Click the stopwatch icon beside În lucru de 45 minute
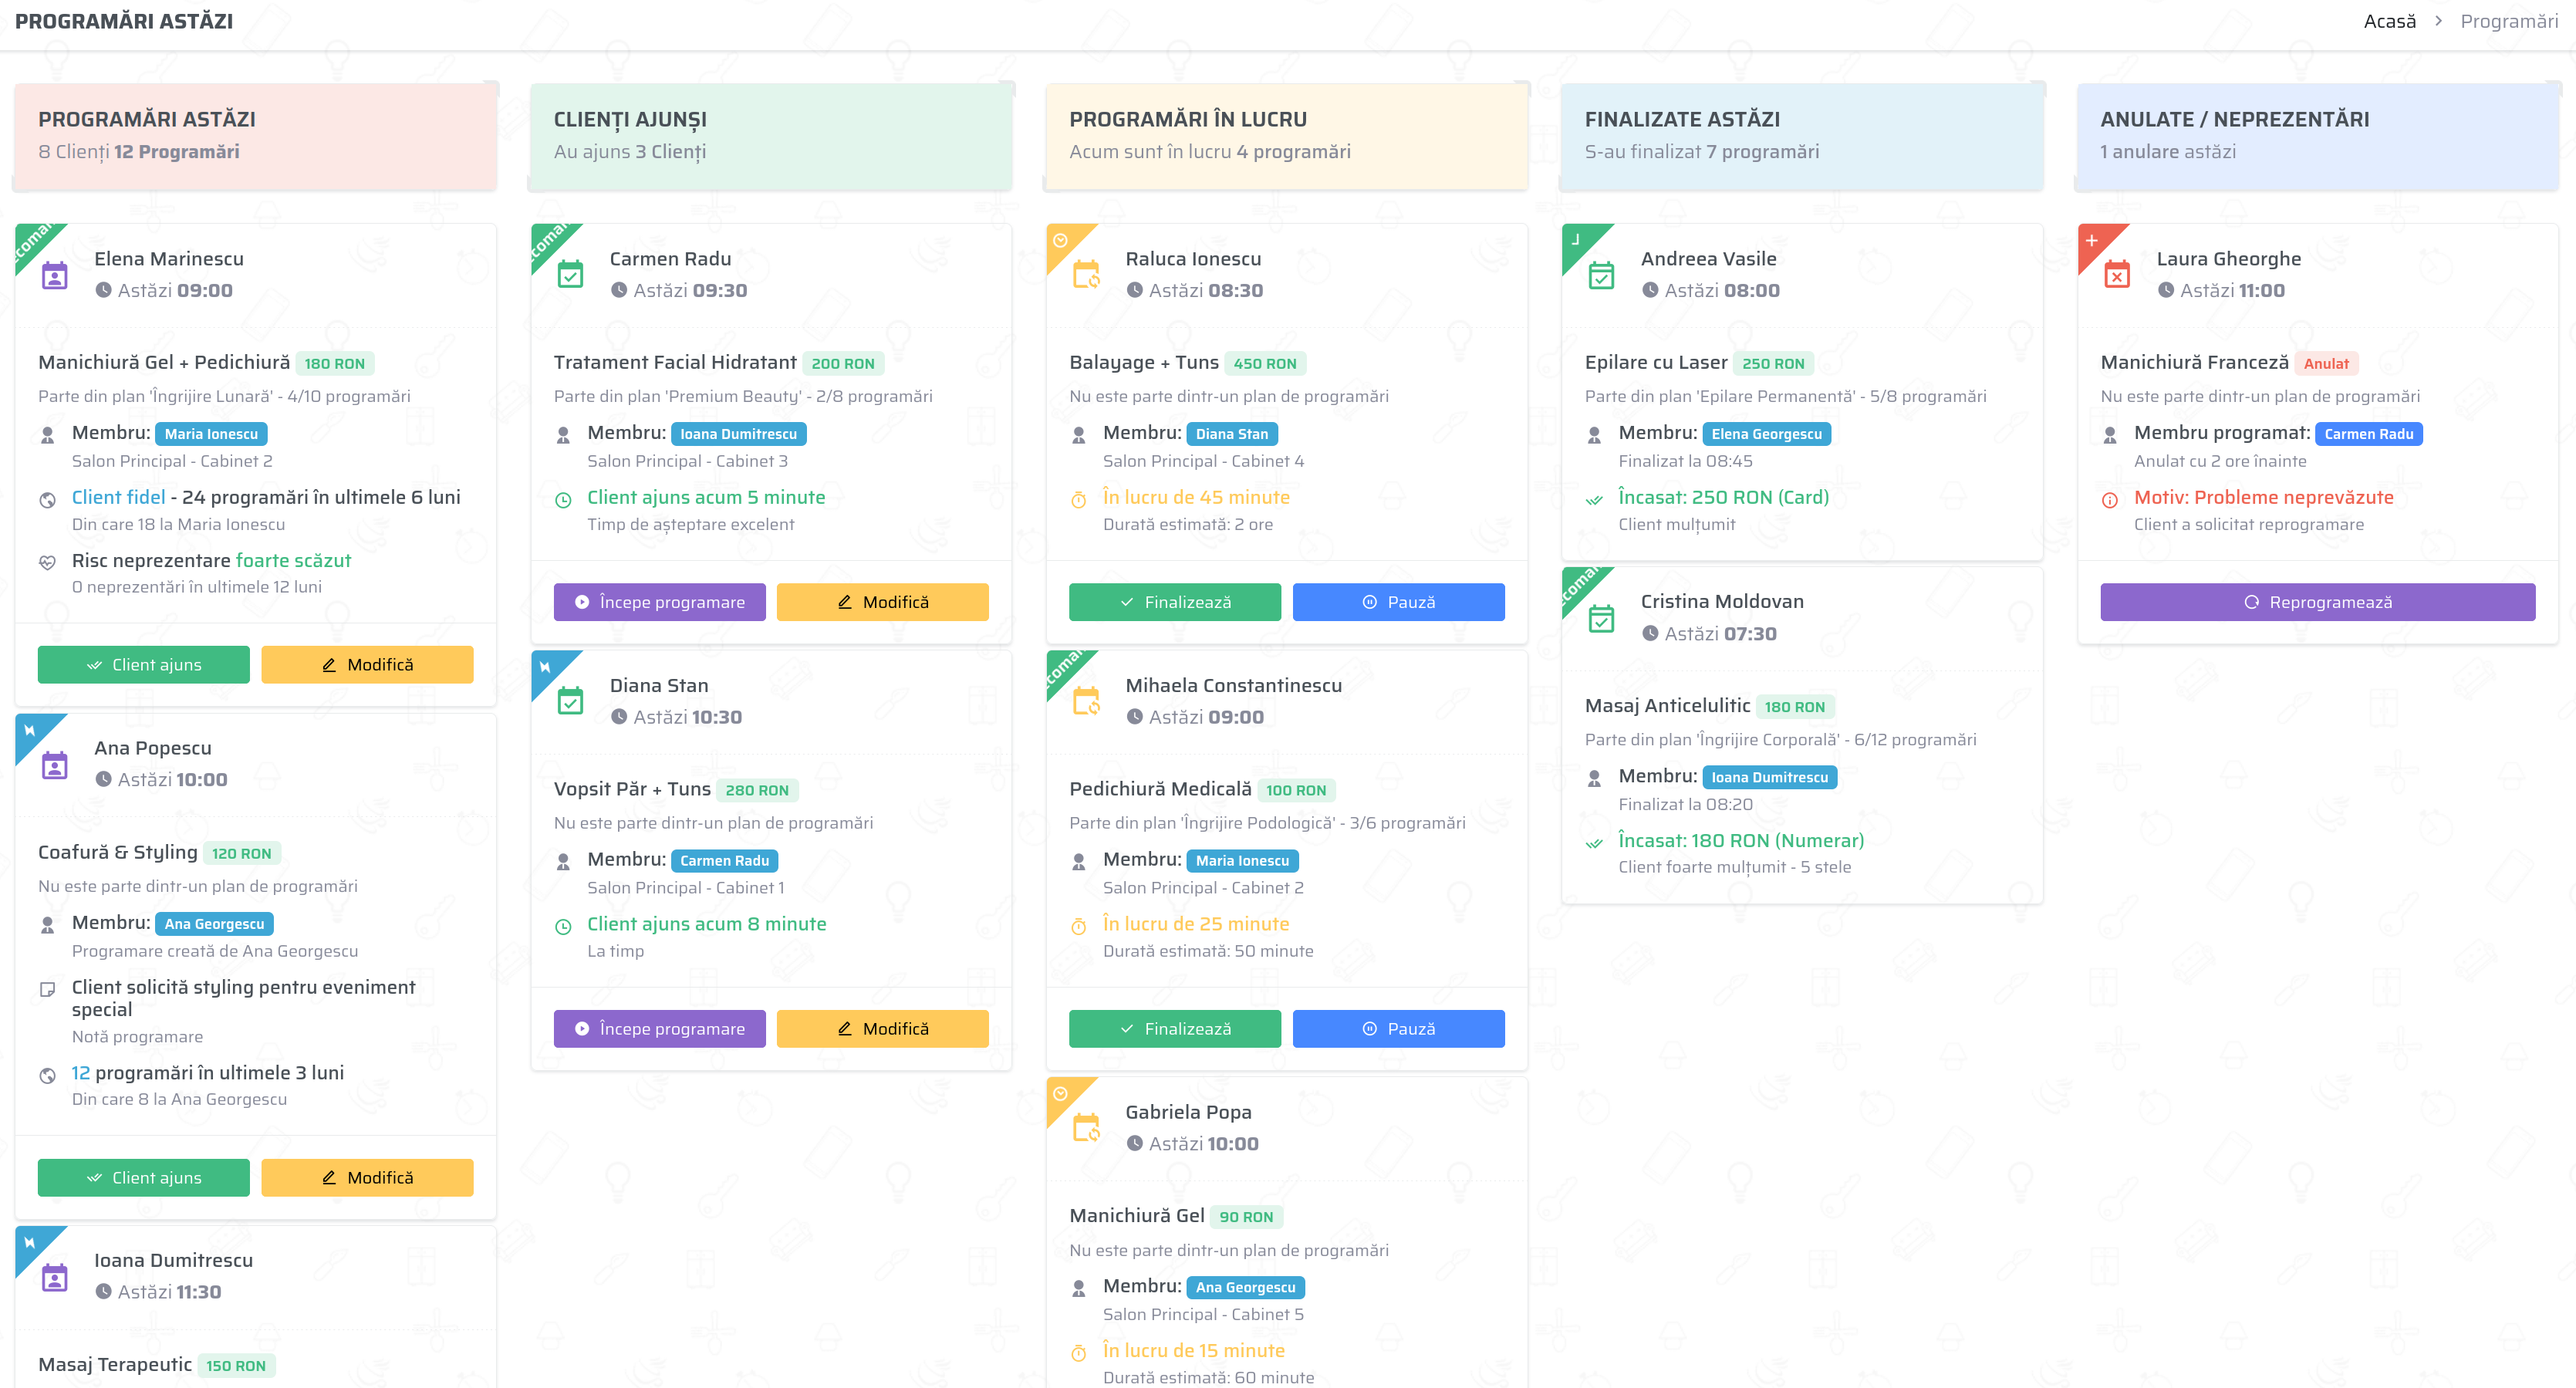The width and height of the screenshot is (2576, 1388). tap(1078, 500)
